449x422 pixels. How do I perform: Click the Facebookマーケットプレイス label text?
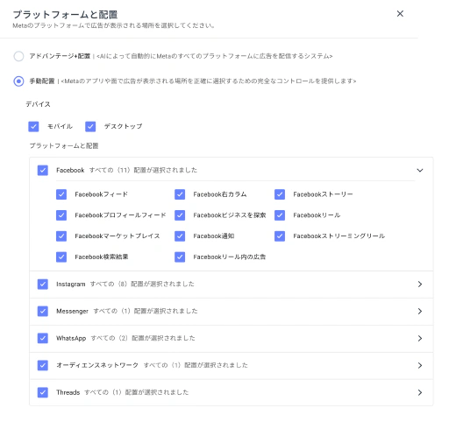point(118,236)
